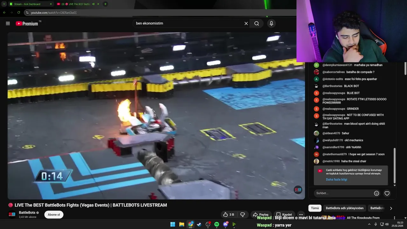Click the Sohbet chat message field

point(343,193)
